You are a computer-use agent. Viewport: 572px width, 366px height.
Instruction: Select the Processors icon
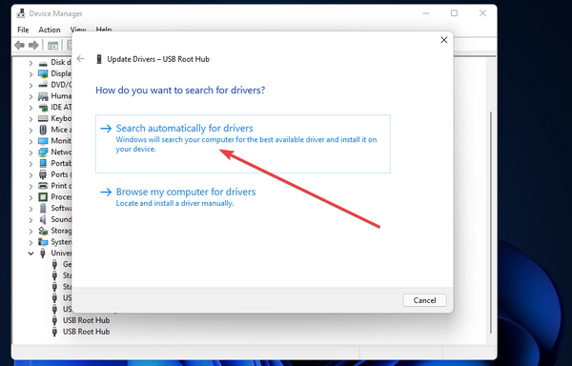pyautogui.click(x=43, y=197)
